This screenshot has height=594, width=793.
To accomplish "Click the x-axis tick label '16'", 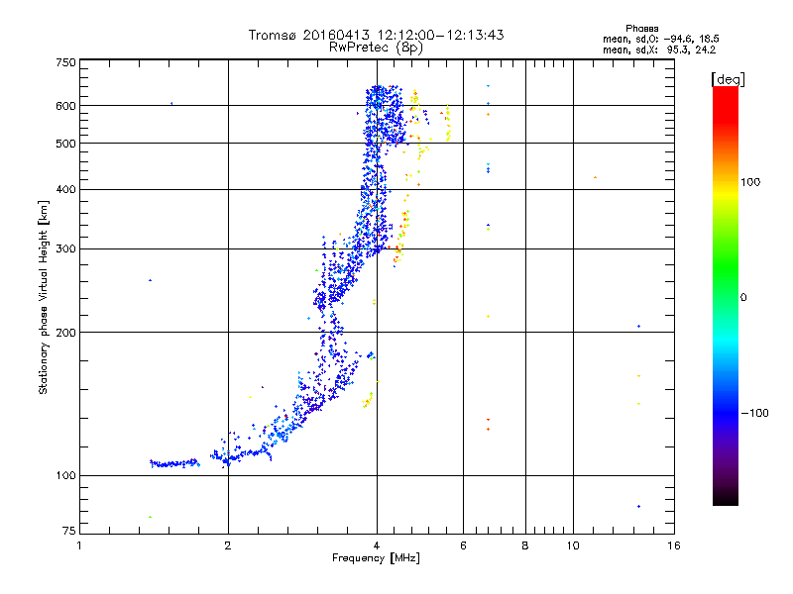I will point(674,545).
